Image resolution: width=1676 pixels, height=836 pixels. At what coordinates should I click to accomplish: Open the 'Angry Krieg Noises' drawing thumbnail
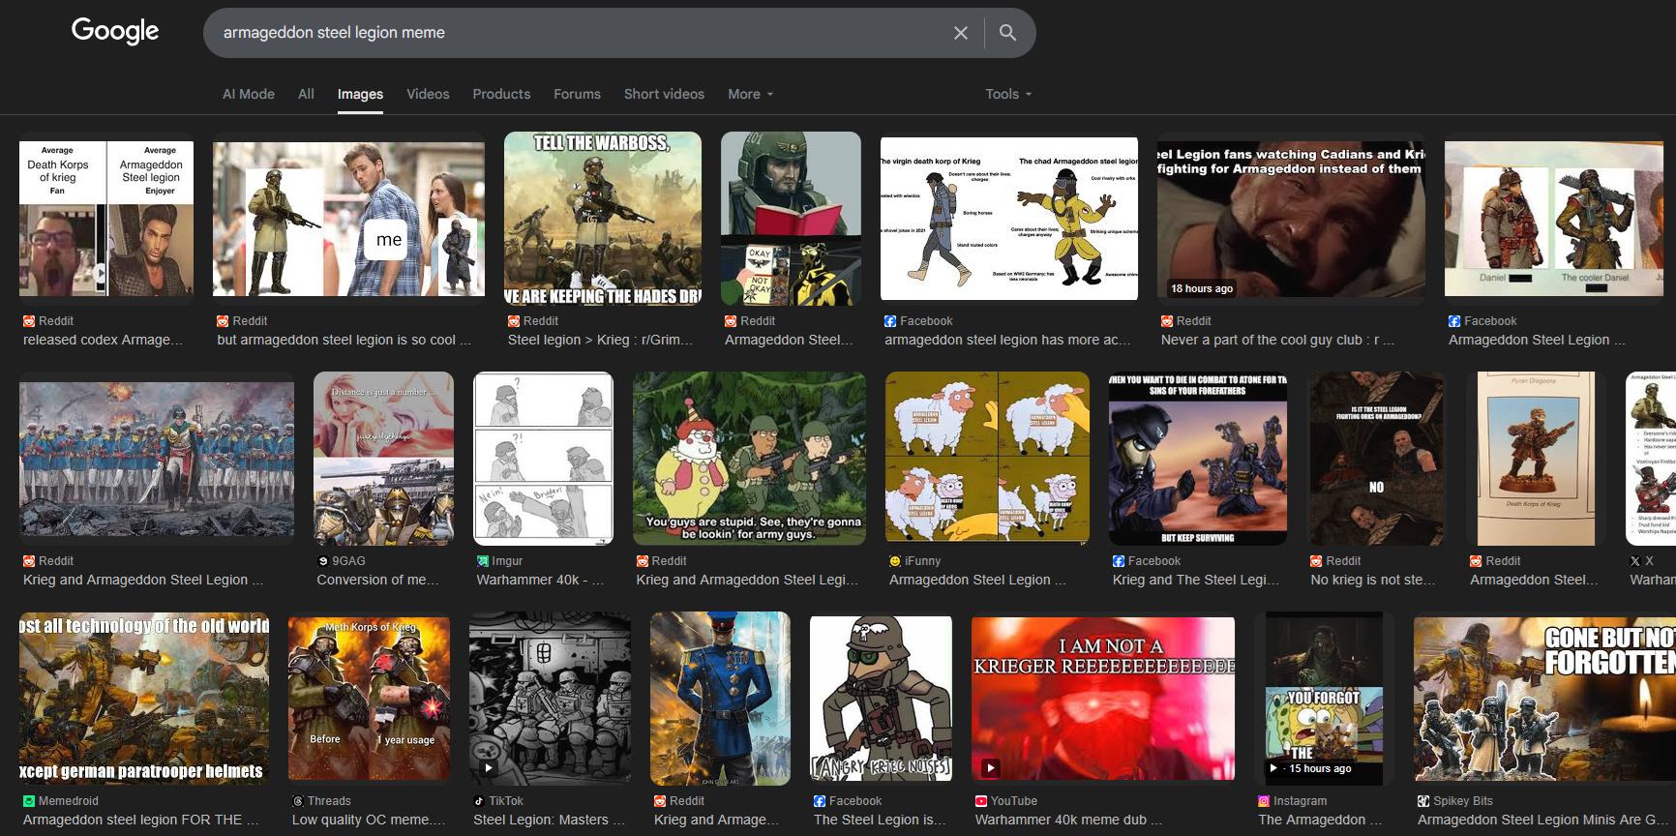(881, 699)
